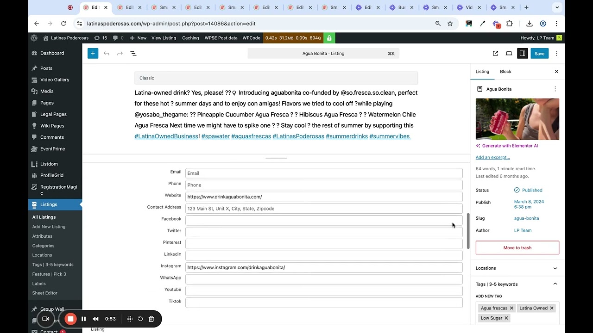The width and height of the screenshot is (593, 333).
Task: Collapse the Tags | 3-5 keywords panel
Action: (517, 284)
